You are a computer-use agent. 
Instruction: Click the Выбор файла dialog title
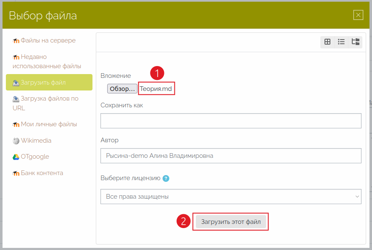43,16
